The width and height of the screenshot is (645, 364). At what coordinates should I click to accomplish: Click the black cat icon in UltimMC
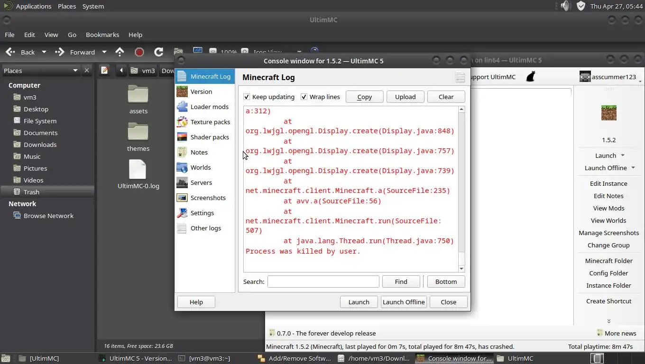[531, 76]
